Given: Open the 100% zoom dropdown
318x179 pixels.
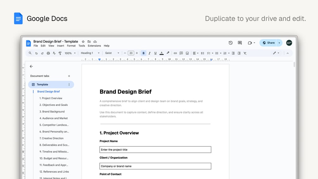Looking at the screenshot, I should [70, 53].
